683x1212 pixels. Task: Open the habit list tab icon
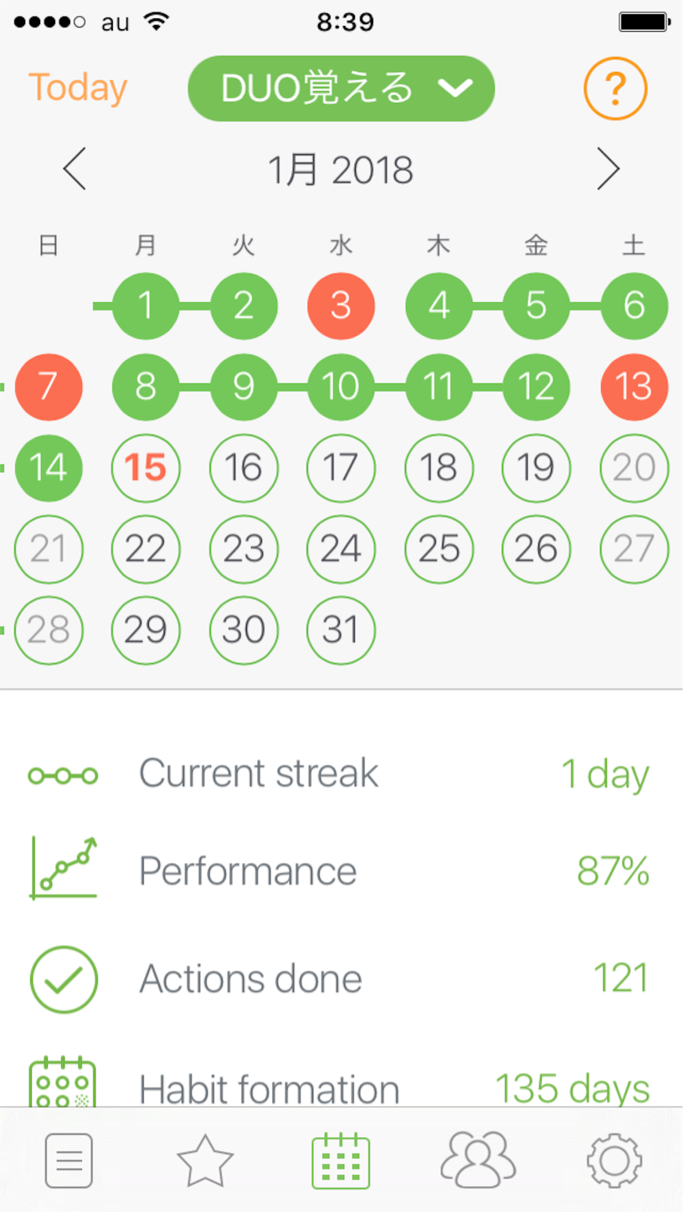tap(69, 1161)
